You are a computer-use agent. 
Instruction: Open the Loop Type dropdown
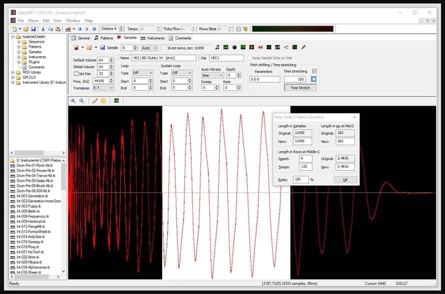(143, 73)
